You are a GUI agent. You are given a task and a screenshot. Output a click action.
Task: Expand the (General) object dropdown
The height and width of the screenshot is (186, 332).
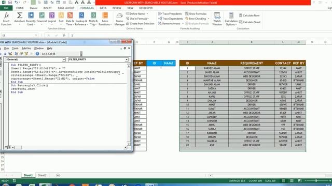coord(64,60)
